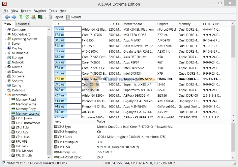Select the Storage drive icon
The width and height of the screenshot is (238, 167).
9,58
